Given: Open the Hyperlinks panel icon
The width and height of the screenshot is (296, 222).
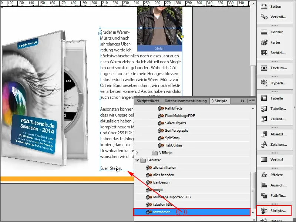Looking at the screenshot, I should [264, 83].
